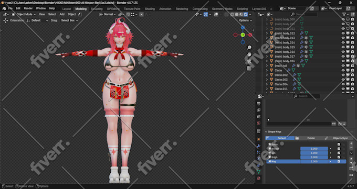The width and height of the screenshot is (357, 189).
Task: Uncheck the Basis shape key checkbox
Action: (x=339, y=144)
